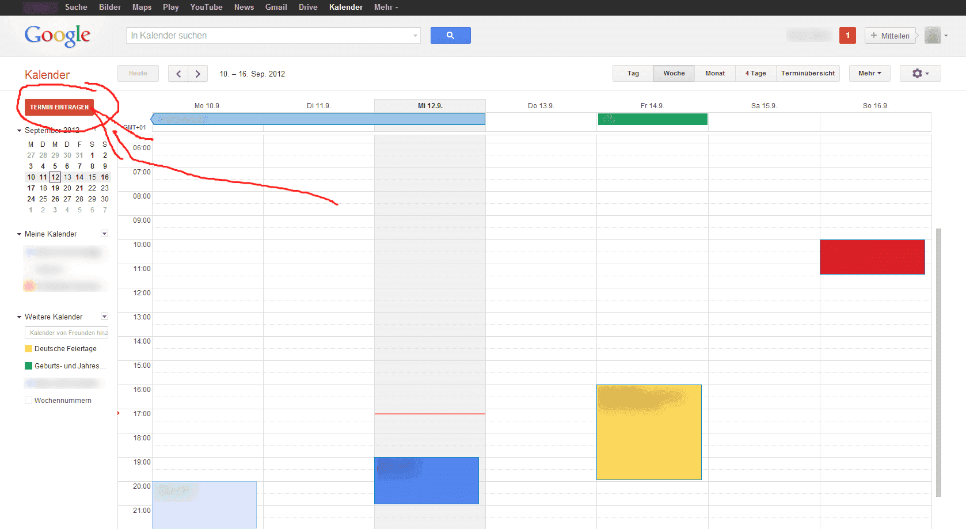Go to previous week with left arrow
This screenshot has width=966, height=529.
tap(178, 74)
